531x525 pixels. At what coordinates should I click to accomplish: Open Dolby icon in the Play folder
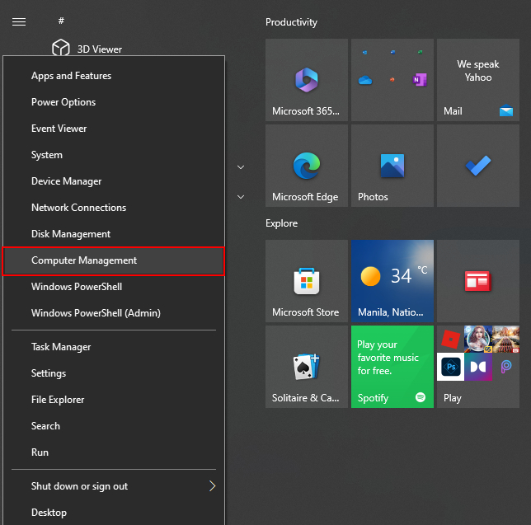(x=478, y=367)
